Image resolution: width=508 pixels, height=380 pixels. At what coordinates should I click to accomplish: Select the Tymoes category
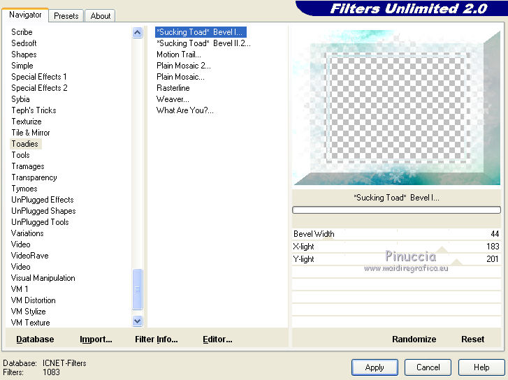[x=24, y=189]
